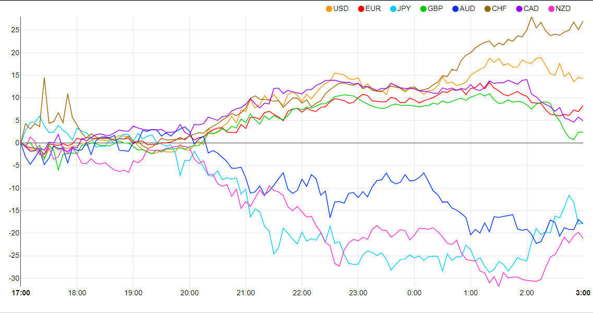Click the orange USD legend circle
Viewport: 593px width, 313px height.
pyautogui.click(x=329, y=8)
